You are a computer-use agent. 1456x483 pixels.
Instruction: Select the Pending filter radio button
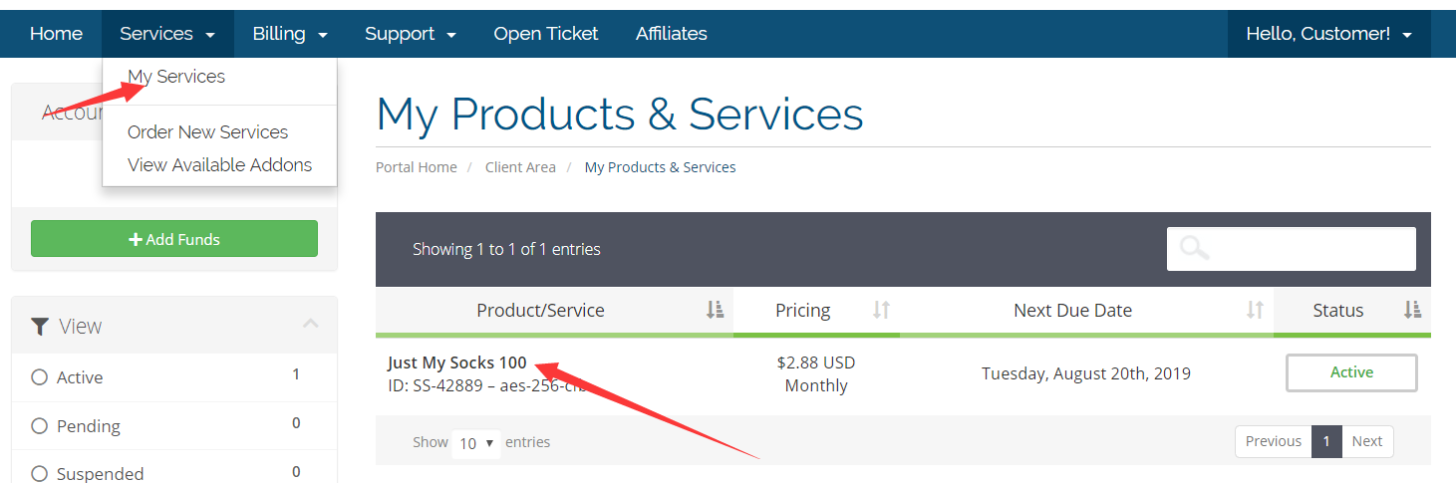click(x=40, y=426)
